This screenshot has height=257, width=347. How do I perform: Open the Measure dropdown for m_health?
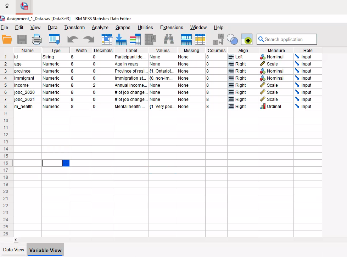point(276,106)
